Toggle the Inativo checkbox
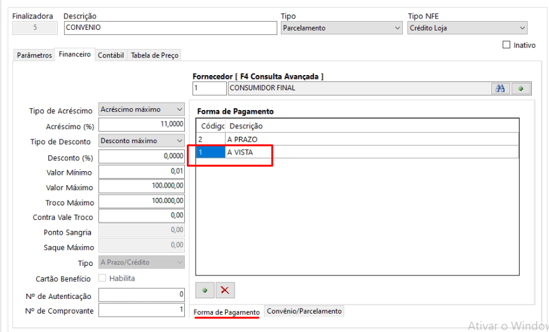 point(506,45)
